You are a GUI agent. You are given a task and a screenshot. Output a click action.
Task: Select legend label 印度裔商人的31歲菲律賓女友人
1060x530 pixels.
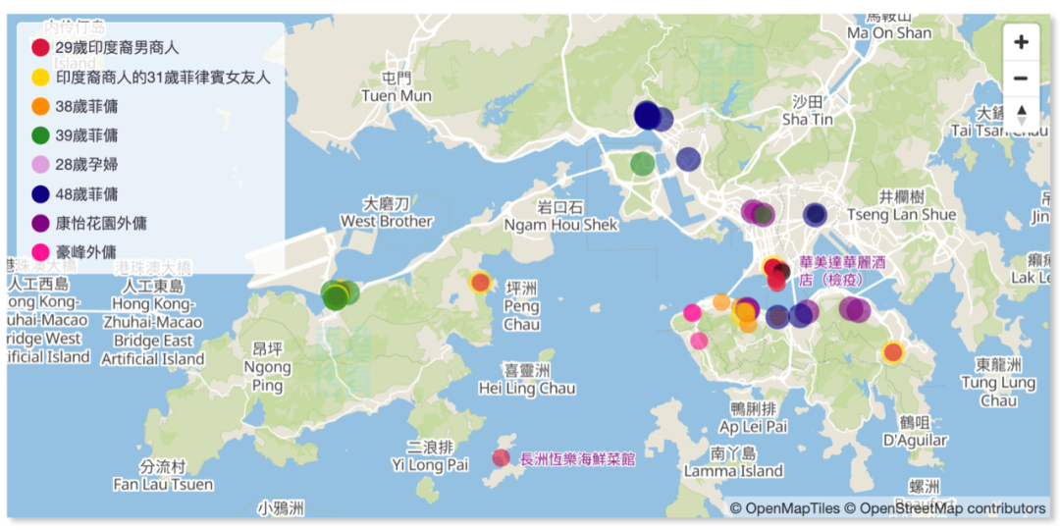pyautogui.click(x=164, y=78)
